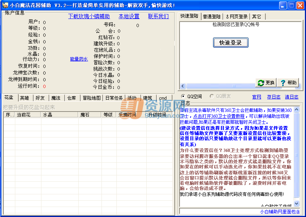Viewport: 306px width, 217px height.
Task: Open the 网页登录 tab
Action: (x=237, y=16)
